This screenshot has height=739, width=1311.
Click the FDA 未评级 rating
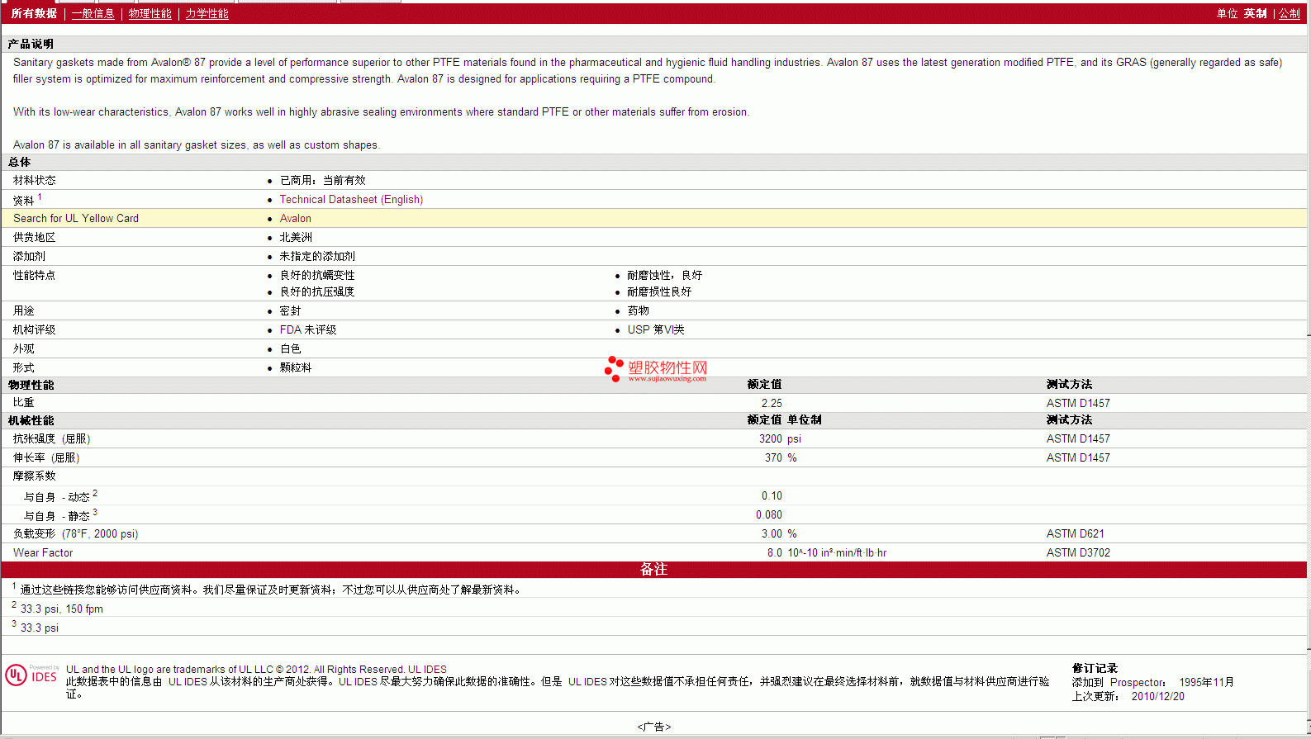pos(308,329)
